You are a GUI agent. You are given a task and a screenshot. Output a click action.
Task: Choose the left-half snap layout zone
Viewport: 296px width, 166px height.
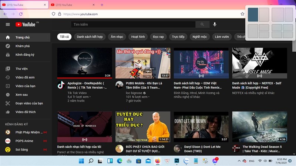(x=253, y=15)
